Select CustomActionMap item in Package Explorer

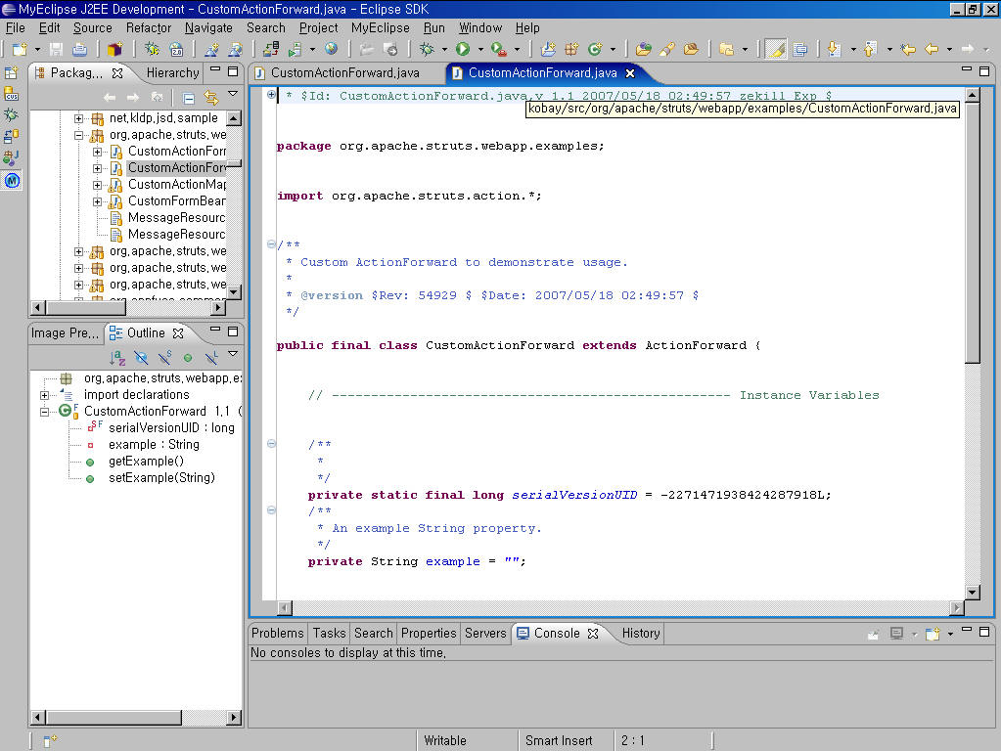tap(176, 184)
